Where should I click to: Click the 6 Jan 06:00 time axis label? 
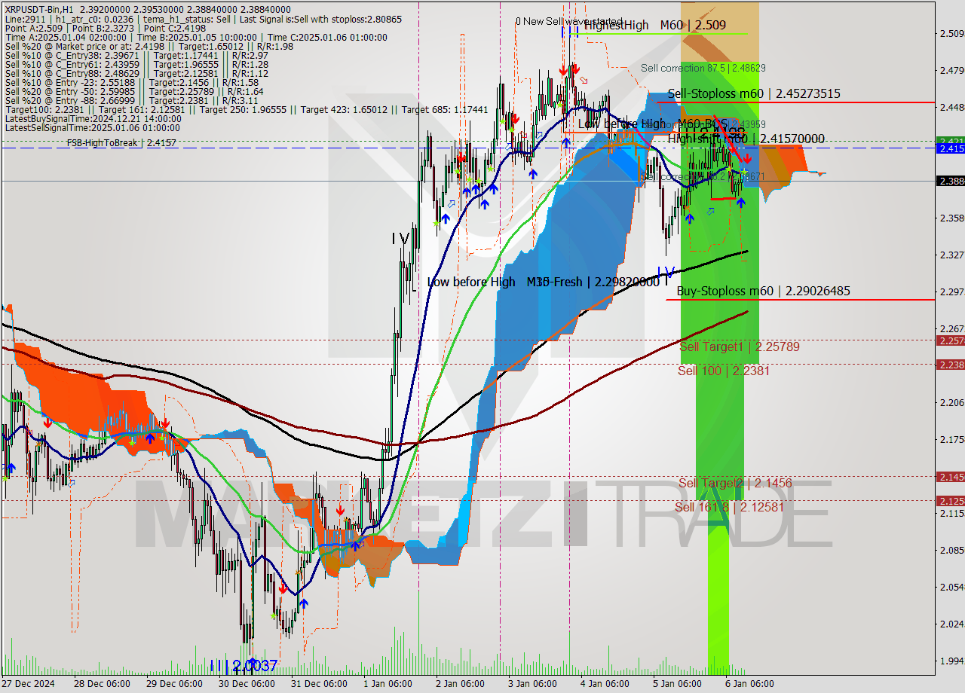pyautogui.click(x=749, y=684)
